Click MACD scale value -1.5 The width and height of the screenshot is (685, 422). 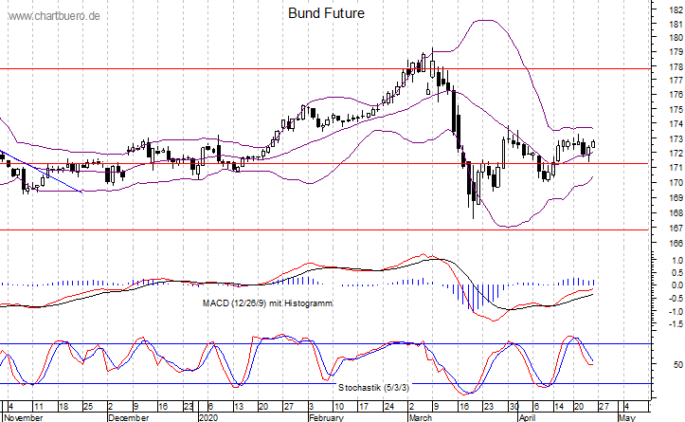click(x=676, y=324)
